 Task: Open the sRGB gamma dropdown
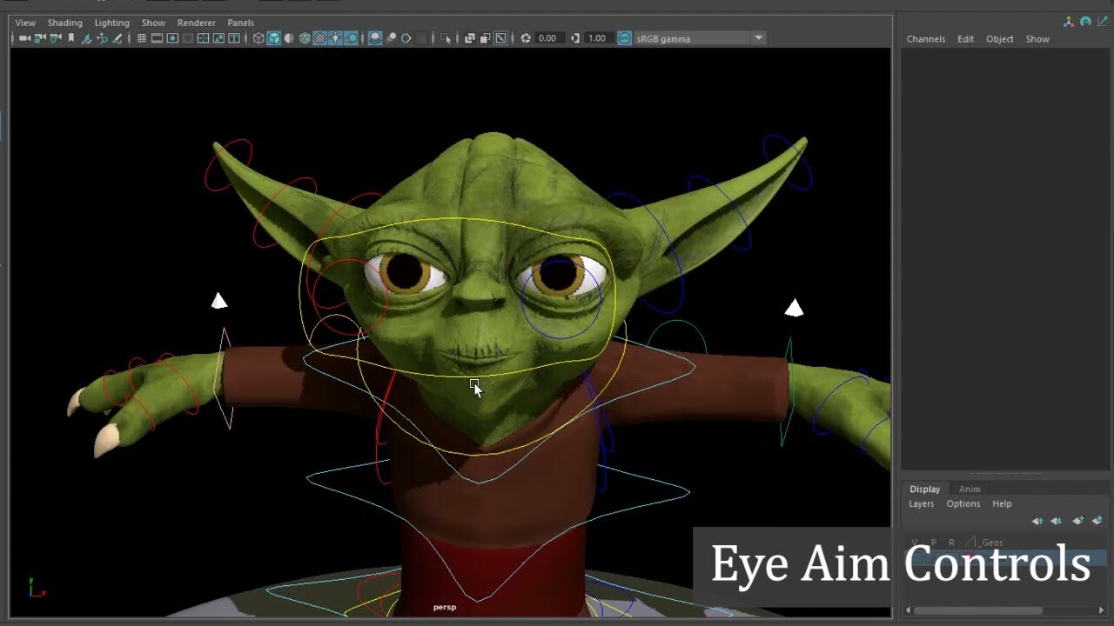757,38
